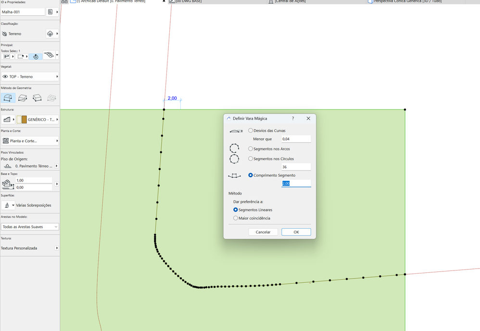Select Desvios das Curvas radio option
This screenshot has width=480, height=331.
251,131
